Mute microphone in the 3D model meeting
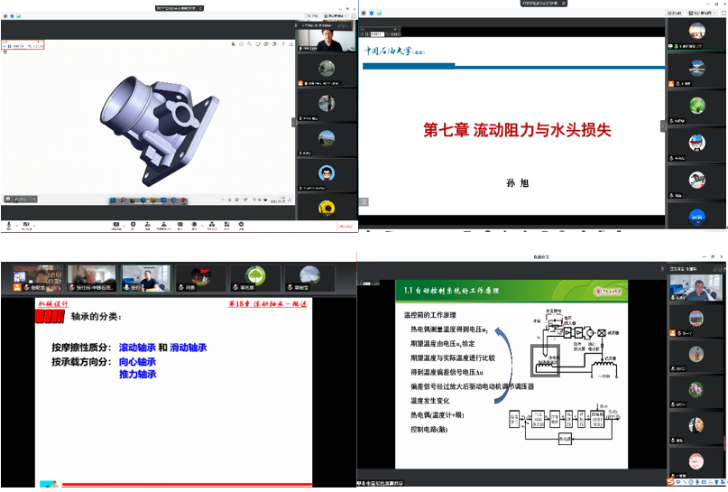This screenshot has height=492, width=728. point(10,224)
